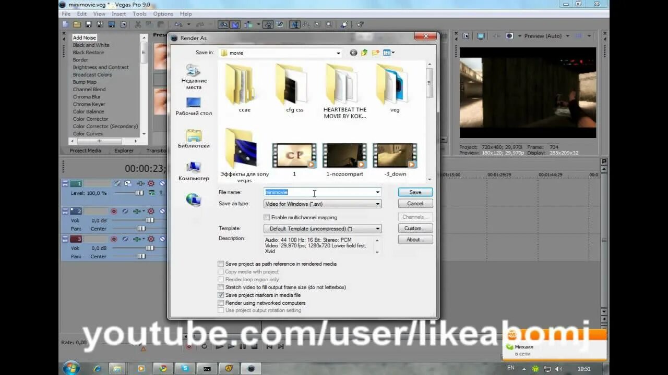Screen dimensions: 668x375
Task: Open the view menu dropdown in dialog
Action: click(393, 53)
